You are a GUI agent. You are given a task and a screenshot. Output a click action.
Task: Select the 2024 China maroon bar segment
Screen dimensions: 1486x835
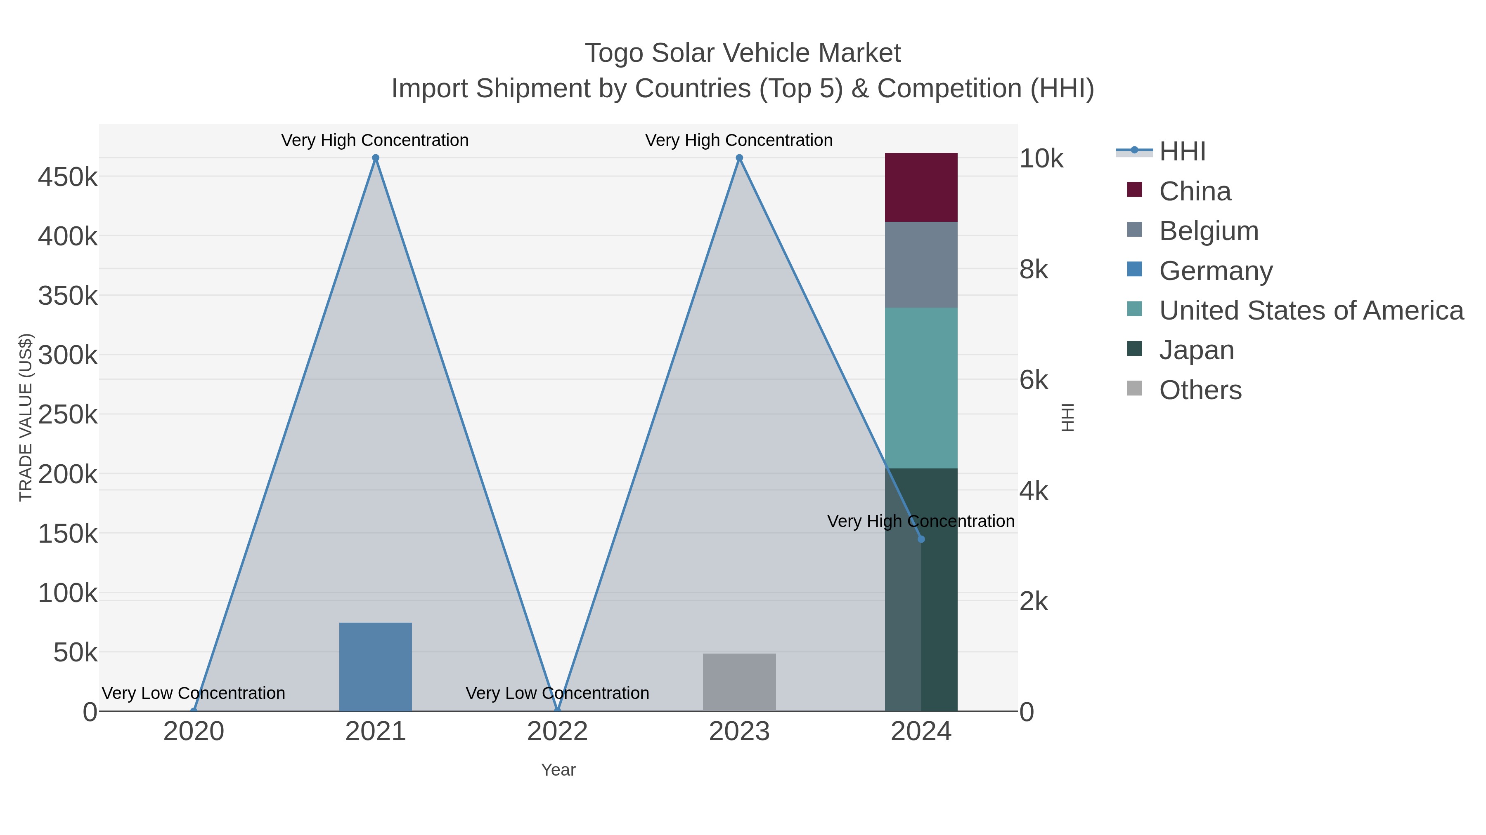click(921, 187)
